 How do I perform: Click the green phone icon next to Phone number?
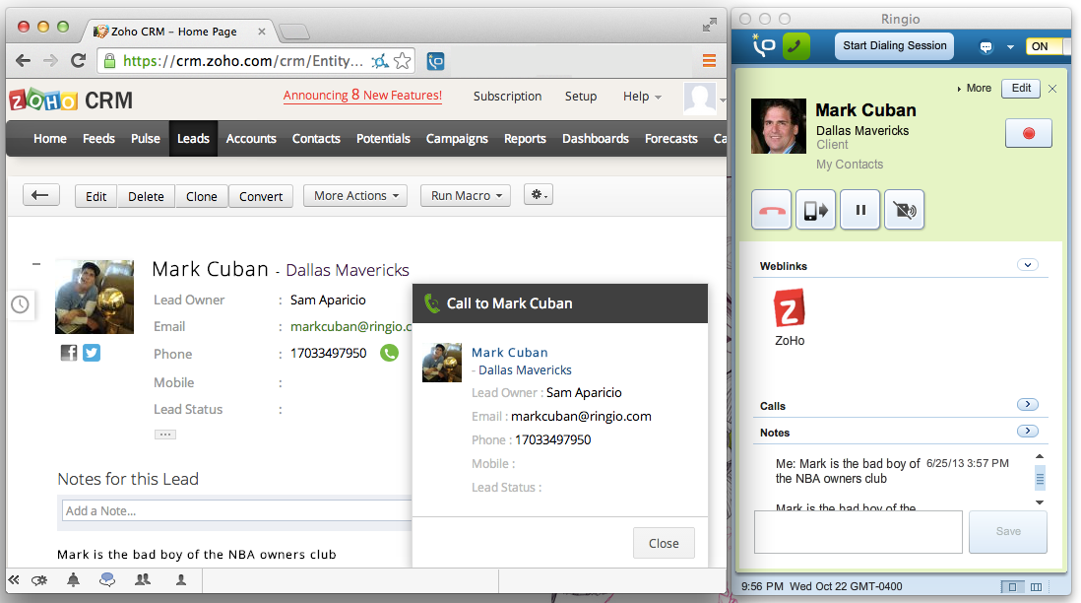click(x=390, y=353)
